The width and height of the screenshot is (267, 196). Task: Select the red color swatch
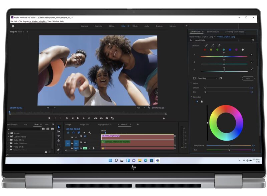click(205, 50)
